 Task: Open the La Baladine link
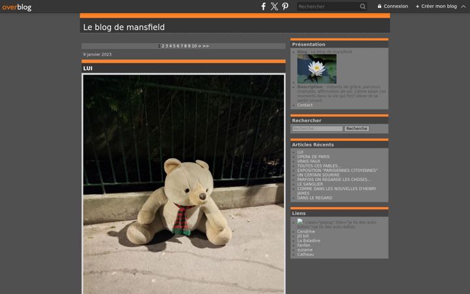[x=309, y=240]
